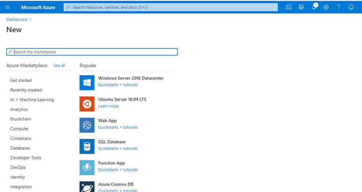The width and height of the screenshot is (362, 192).
Task: Click the Azure Marketplace heading
Action: click(27, 66)
